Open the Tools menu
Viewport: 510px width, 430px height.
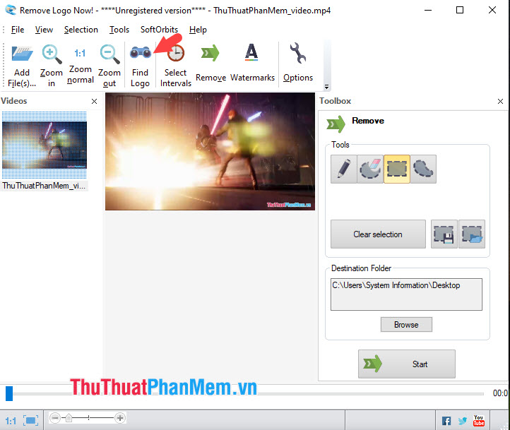click(119, 30)
